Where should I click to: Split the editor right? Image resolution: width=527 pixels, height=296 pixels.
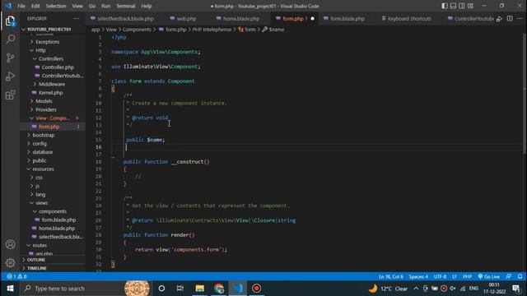510,19
